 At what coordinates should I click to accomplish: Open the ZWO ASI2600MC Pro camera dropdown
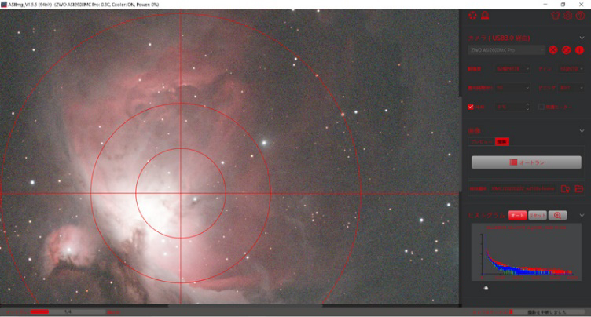507,50
